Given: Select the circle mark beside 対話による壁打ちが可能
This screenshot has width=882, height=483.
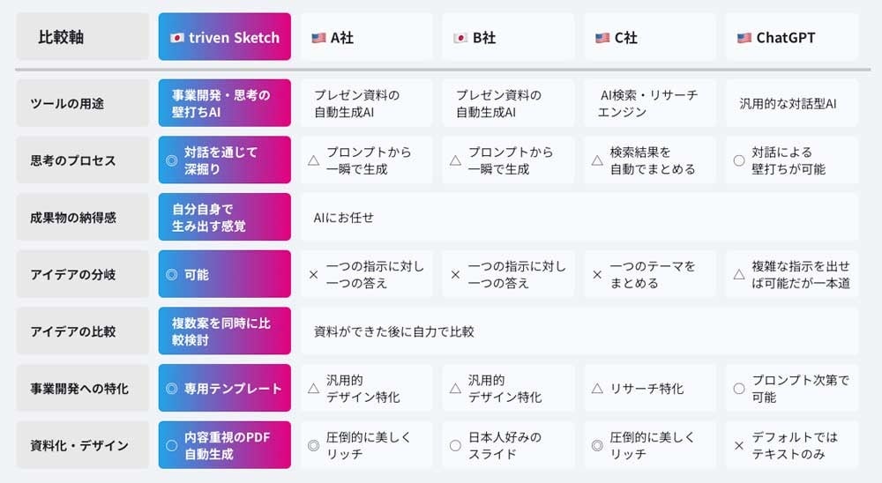Looking at the screenshot, I should (x=739, y=160).
